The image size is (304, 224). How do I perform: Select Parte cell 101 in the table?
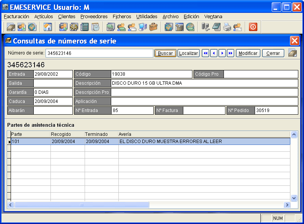pos(31,142)
